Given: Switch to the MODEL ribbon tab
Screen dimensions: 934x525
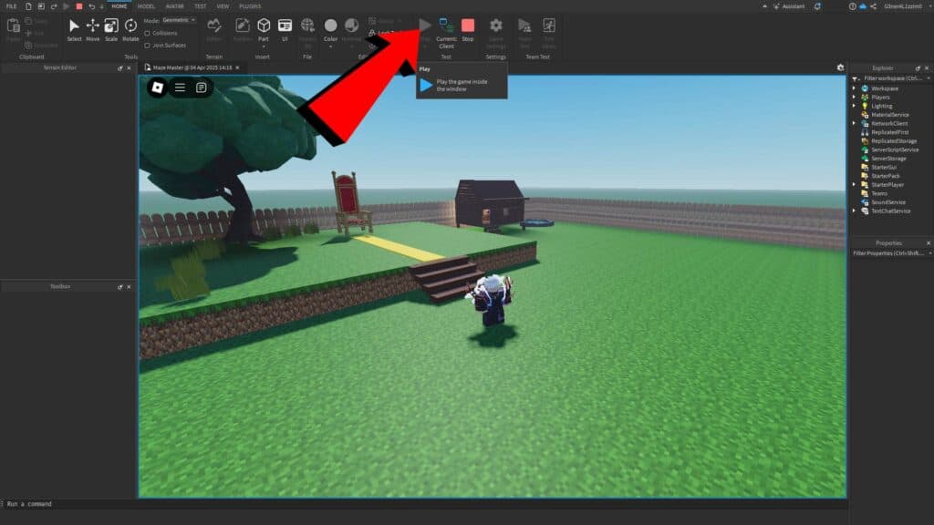Looking at the screenshot, I should pos(144,6).
